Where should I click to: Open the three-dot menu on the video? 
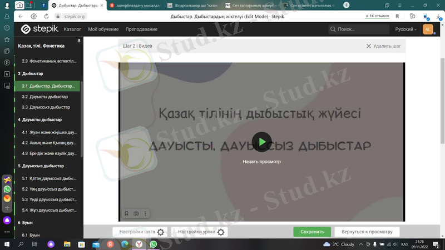145,213
